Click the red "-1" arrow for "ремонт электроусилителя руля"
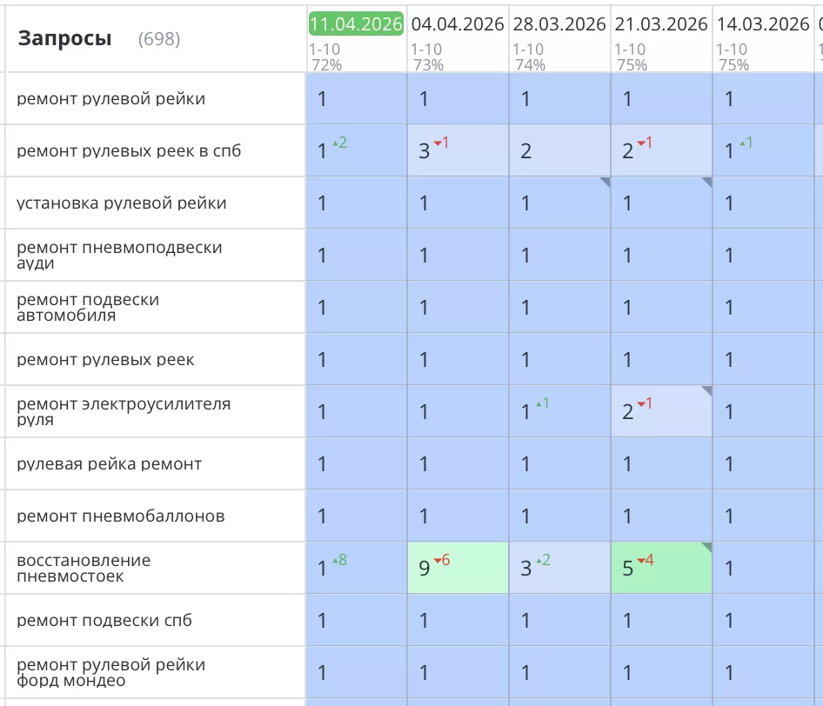Image resolution: width=823 pixels, height=706 pixels. pos(645,403)
